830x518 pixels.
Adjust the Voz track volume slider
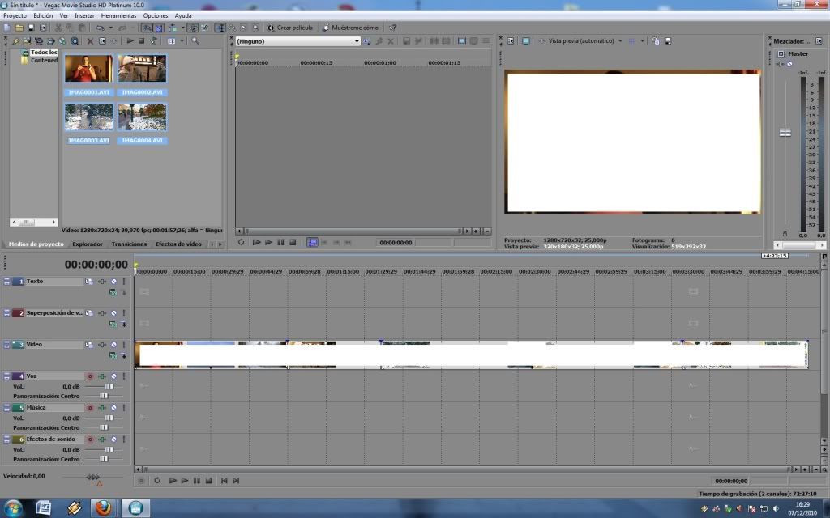pyautogui.click(x=109, y=386)
